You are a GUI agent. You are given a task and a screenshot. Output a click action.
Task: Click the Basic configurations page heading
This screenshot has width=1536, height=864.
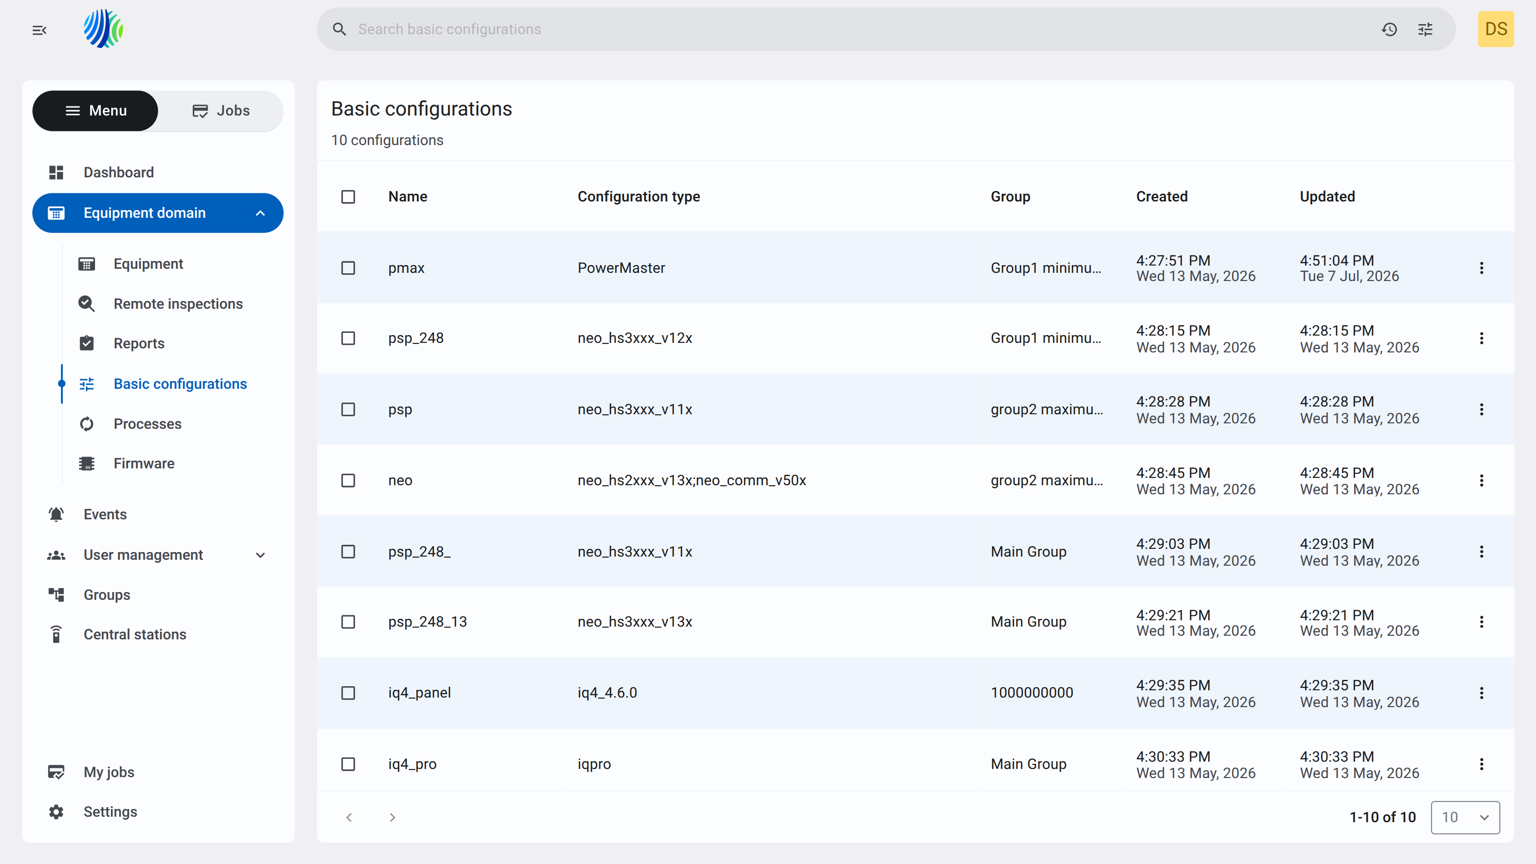click(x=422, y=109)
